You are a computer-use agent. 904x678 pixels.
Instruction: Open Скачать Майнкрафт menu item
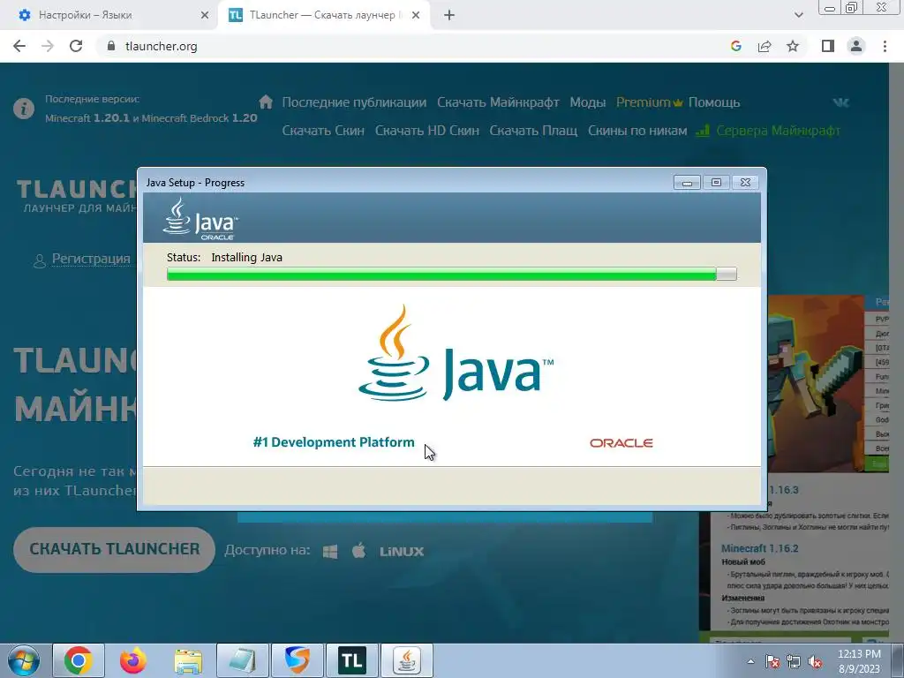[x=498, y=102]
